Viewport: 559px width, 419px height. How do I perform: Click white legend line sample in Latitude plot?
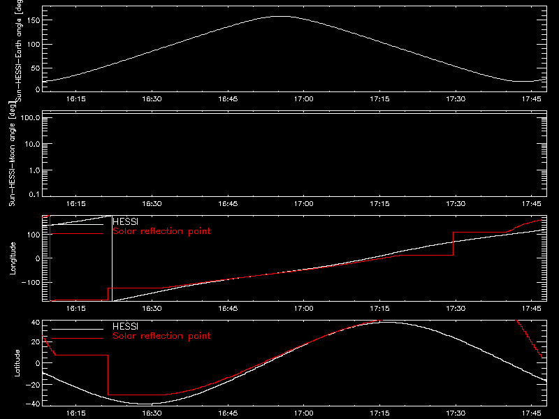[78, 329]
